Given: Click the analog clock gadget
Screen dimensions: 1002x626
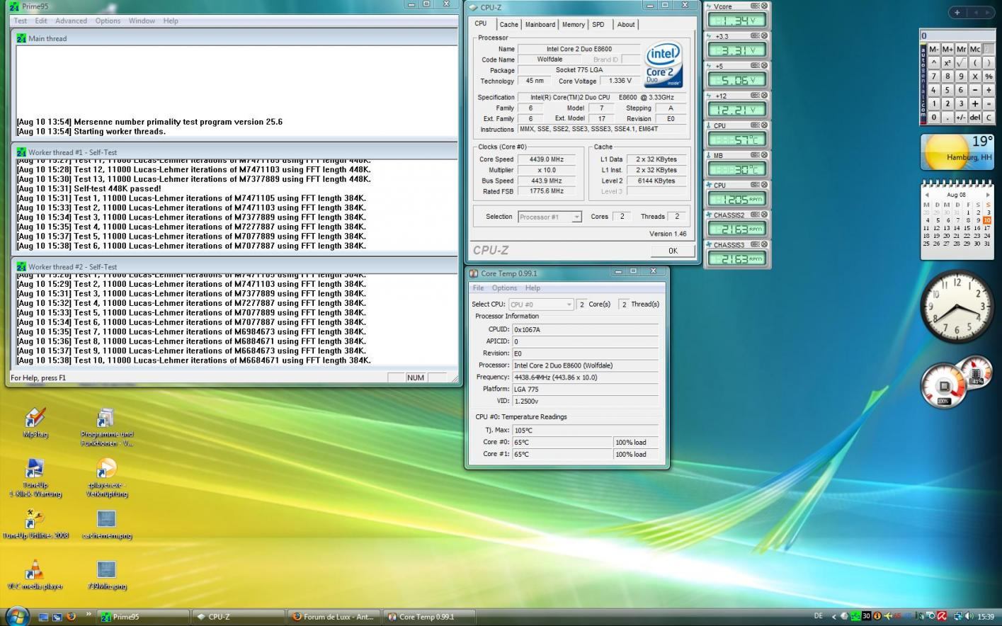Looking at the screenshot, I should coord(957,307).
